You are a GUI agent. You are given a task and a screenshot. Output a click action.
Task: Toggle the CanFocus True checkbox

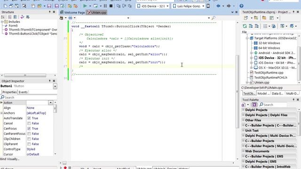[x=29, y=129]
